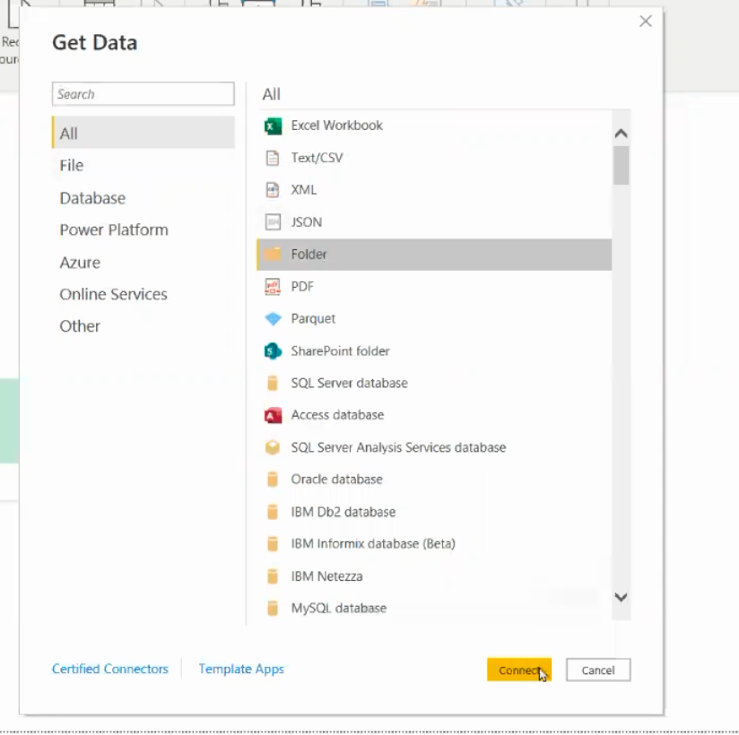Viewport: 739px width, 735px height.
Task: Click the Folder connector icon
Action: click(x=273, y=255)
